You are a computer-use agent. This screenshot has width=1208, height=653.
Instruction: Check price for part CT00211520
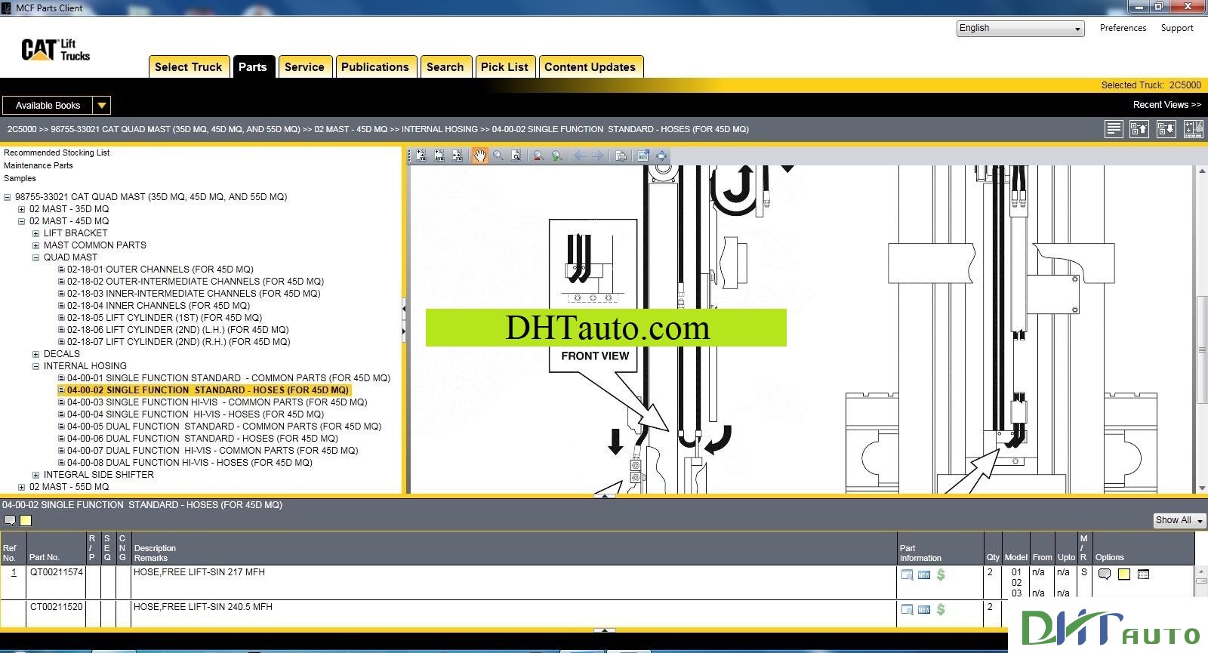[x=941, y=609]
